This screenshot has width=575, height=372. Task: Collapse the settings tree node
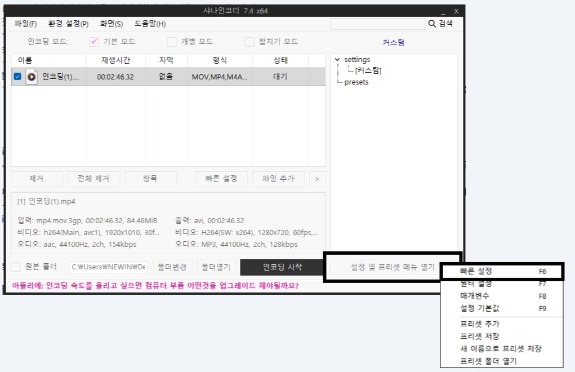click(x=337, y=59)
